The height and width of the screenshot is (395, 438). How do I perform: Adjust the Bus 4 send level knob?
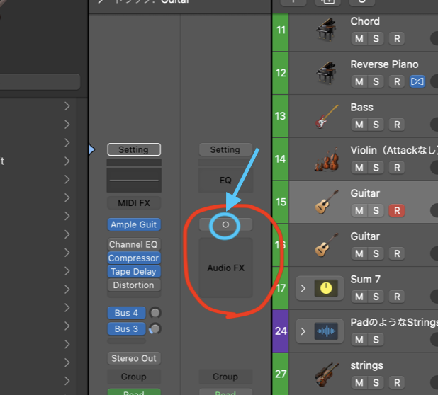155,313
